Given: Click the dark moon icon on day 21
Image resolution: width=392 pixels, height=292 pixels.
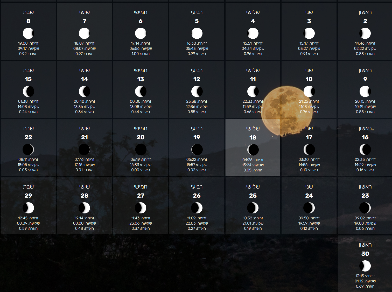Looking at the screenshot, I should 84,150.
